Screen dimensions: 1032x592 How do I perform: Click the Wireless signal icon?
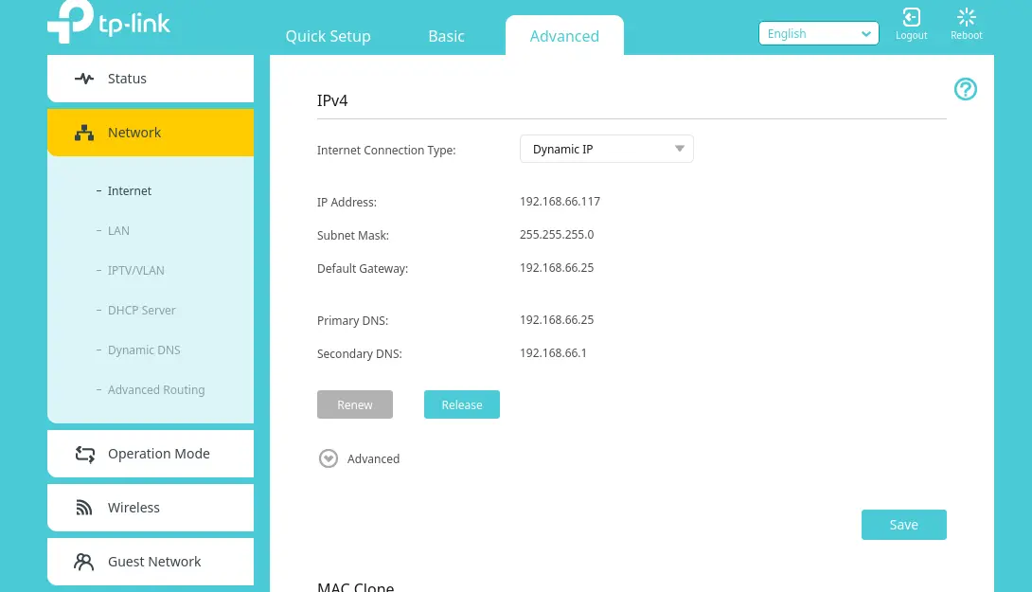click(84, 508)
